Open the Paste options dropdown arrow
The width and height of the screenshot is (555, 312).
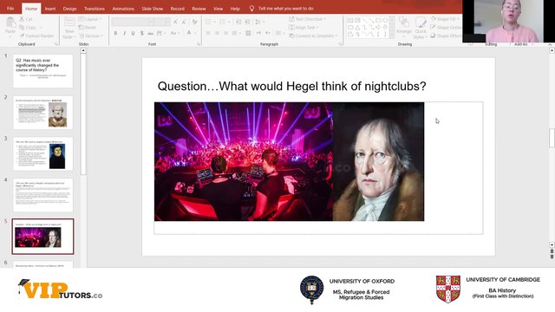point(10,36)
